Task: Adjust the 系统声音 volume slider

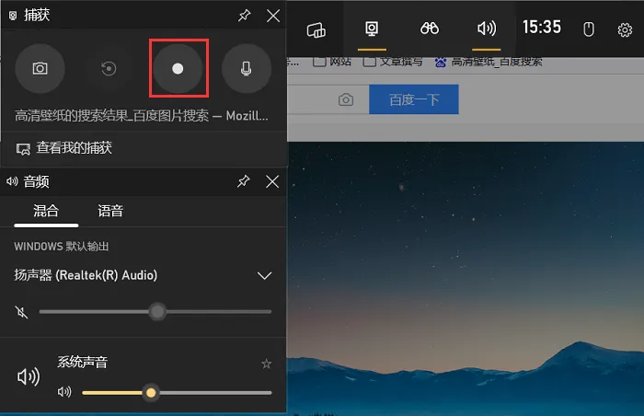Action: (x=177, y=393)
